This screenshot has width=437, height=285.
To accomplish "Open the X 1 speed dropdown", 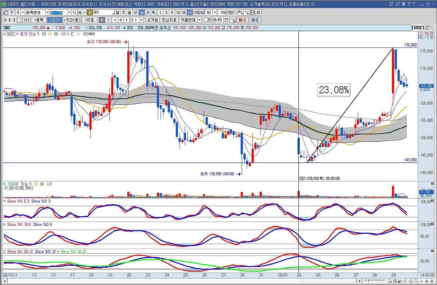I will [x=141, y=20].
